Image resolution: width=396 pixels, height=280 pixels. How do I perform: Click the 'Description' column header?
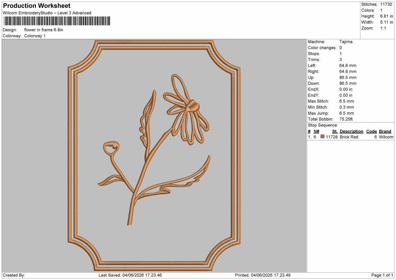[x=351, y=131]
